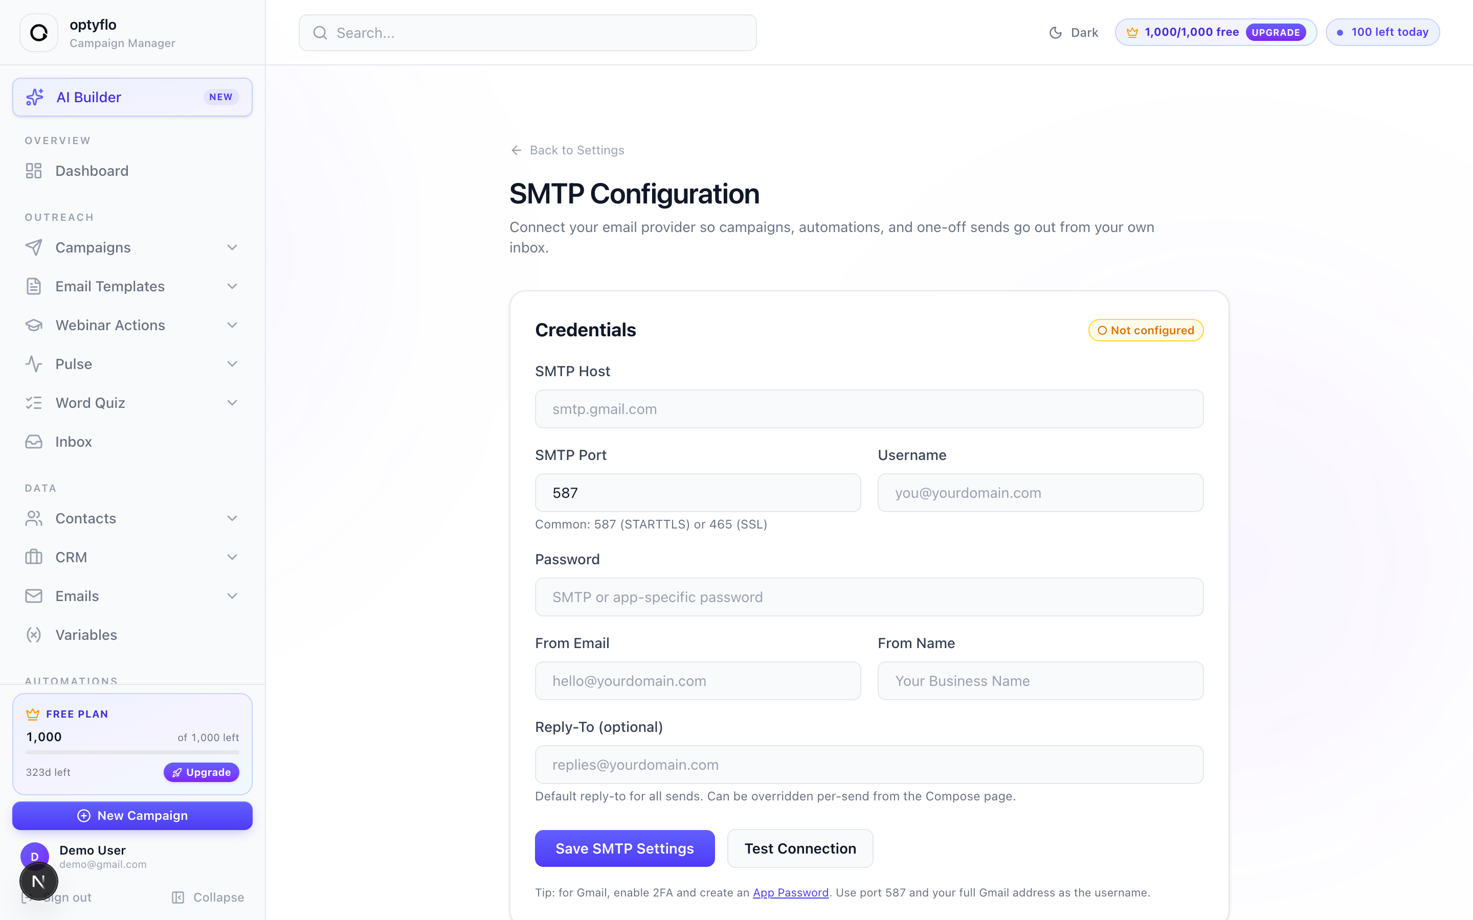Click the Variables icon

[x=33, y=635]
